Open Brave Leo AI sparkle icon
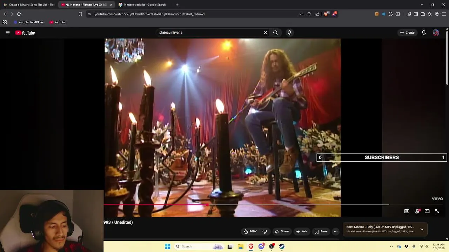This screenshot has width=449, height=252. [430, 14]
